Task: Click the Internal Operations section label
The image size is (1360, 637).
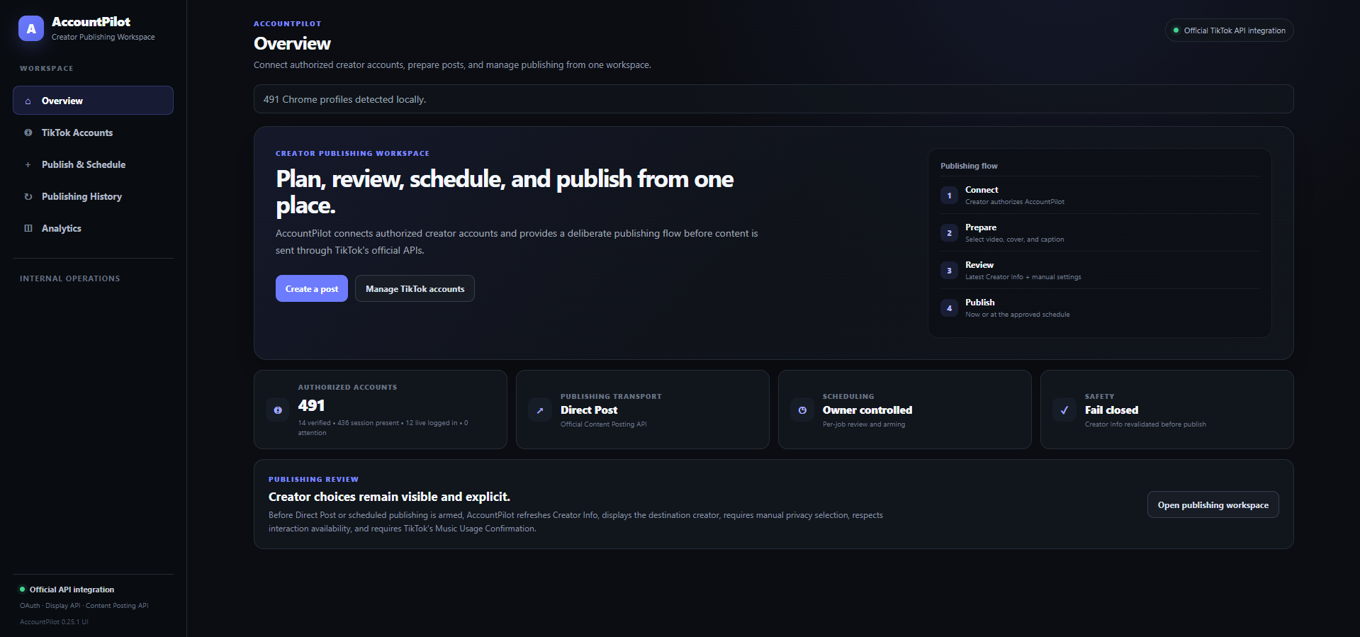Action: click(70, 278)
